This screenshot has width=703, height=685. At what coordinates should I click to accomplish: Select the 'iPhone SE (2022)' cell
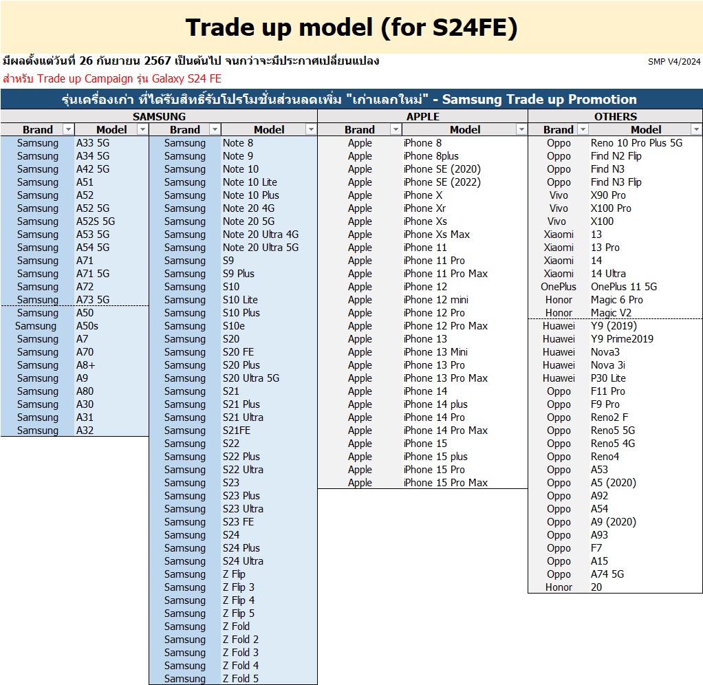(x=464, y=182)
